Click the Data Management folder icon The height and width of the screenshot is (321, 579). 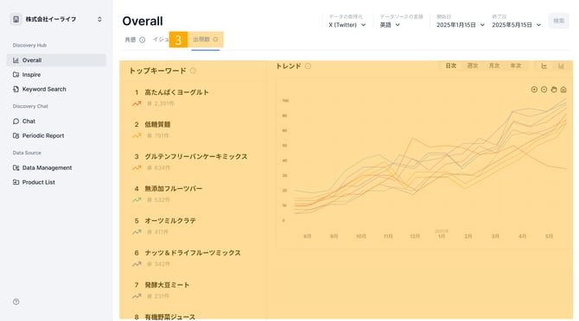tap(16, 167)
